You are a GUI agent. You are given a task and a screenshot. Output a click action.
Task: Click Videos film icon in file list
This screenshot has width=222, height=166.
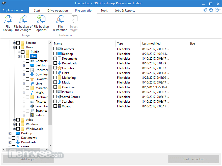(60, 106)
